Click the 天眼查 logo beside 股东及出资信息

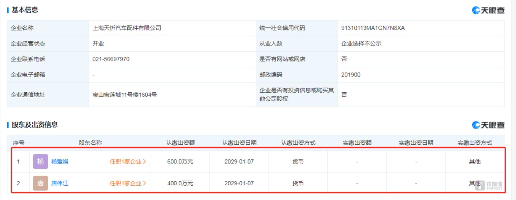tap(488, 125)
